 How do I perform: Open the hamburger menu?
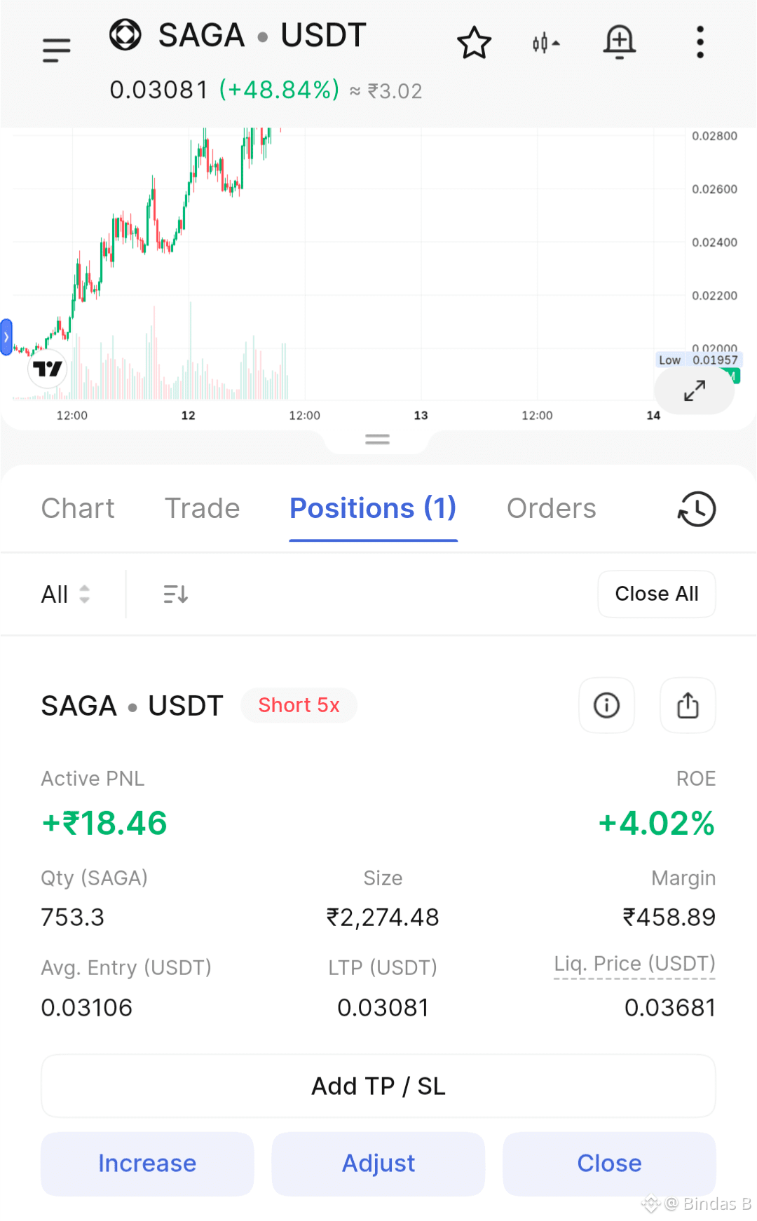(56, 50)
